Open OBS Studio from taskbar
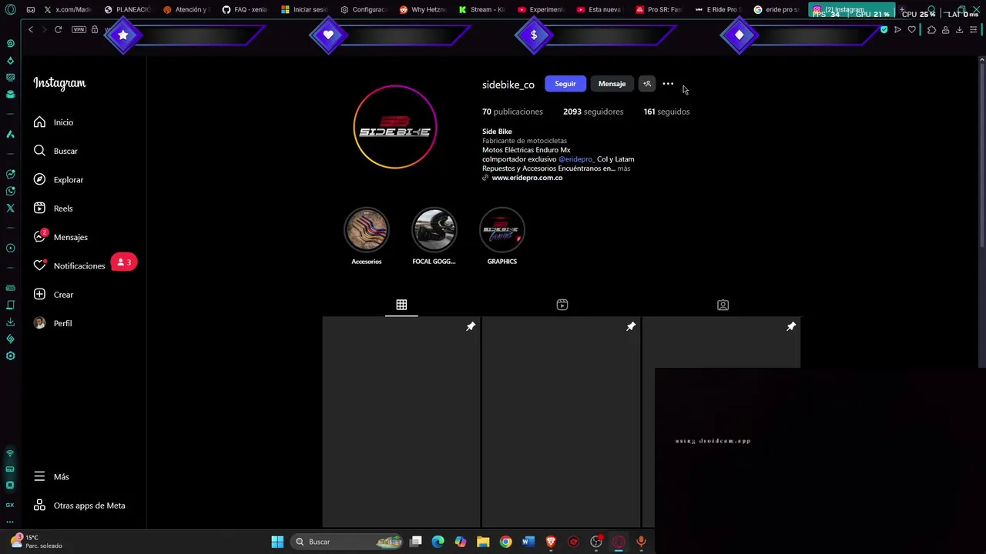Screen dimensions: 986x554 [596, 542]
